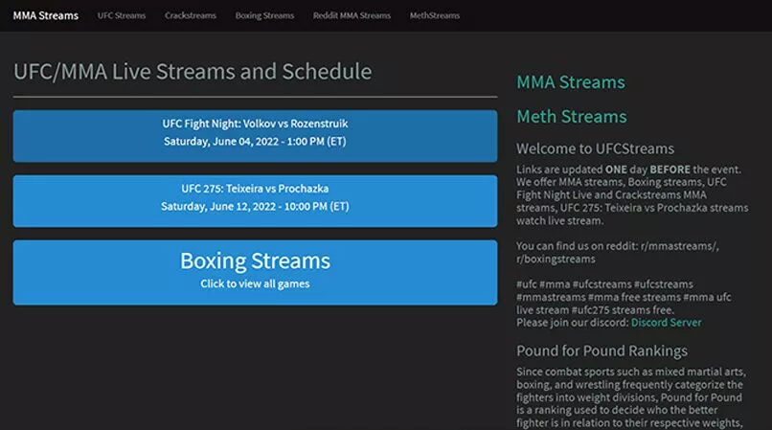This screenshot has height=430, width=772.
Task: Open UFC 275 Teixeira vs Prochazka event
Action: [255, 201]
